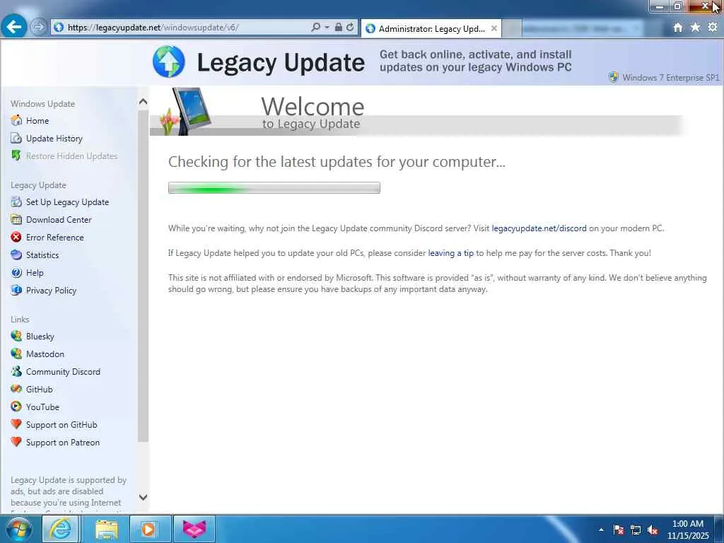Click the Support on GitHub heart icon
The width and height of the screenshot is (724, 543).
16,424
